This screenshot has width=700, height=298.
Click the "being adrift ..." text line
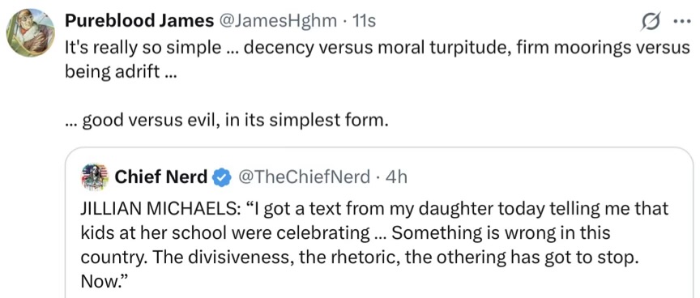click(x=121, y=71)
